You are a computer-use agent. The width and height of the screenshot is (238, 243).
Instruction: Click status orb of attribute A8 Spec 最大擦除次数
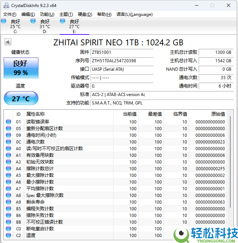point(8,195)
